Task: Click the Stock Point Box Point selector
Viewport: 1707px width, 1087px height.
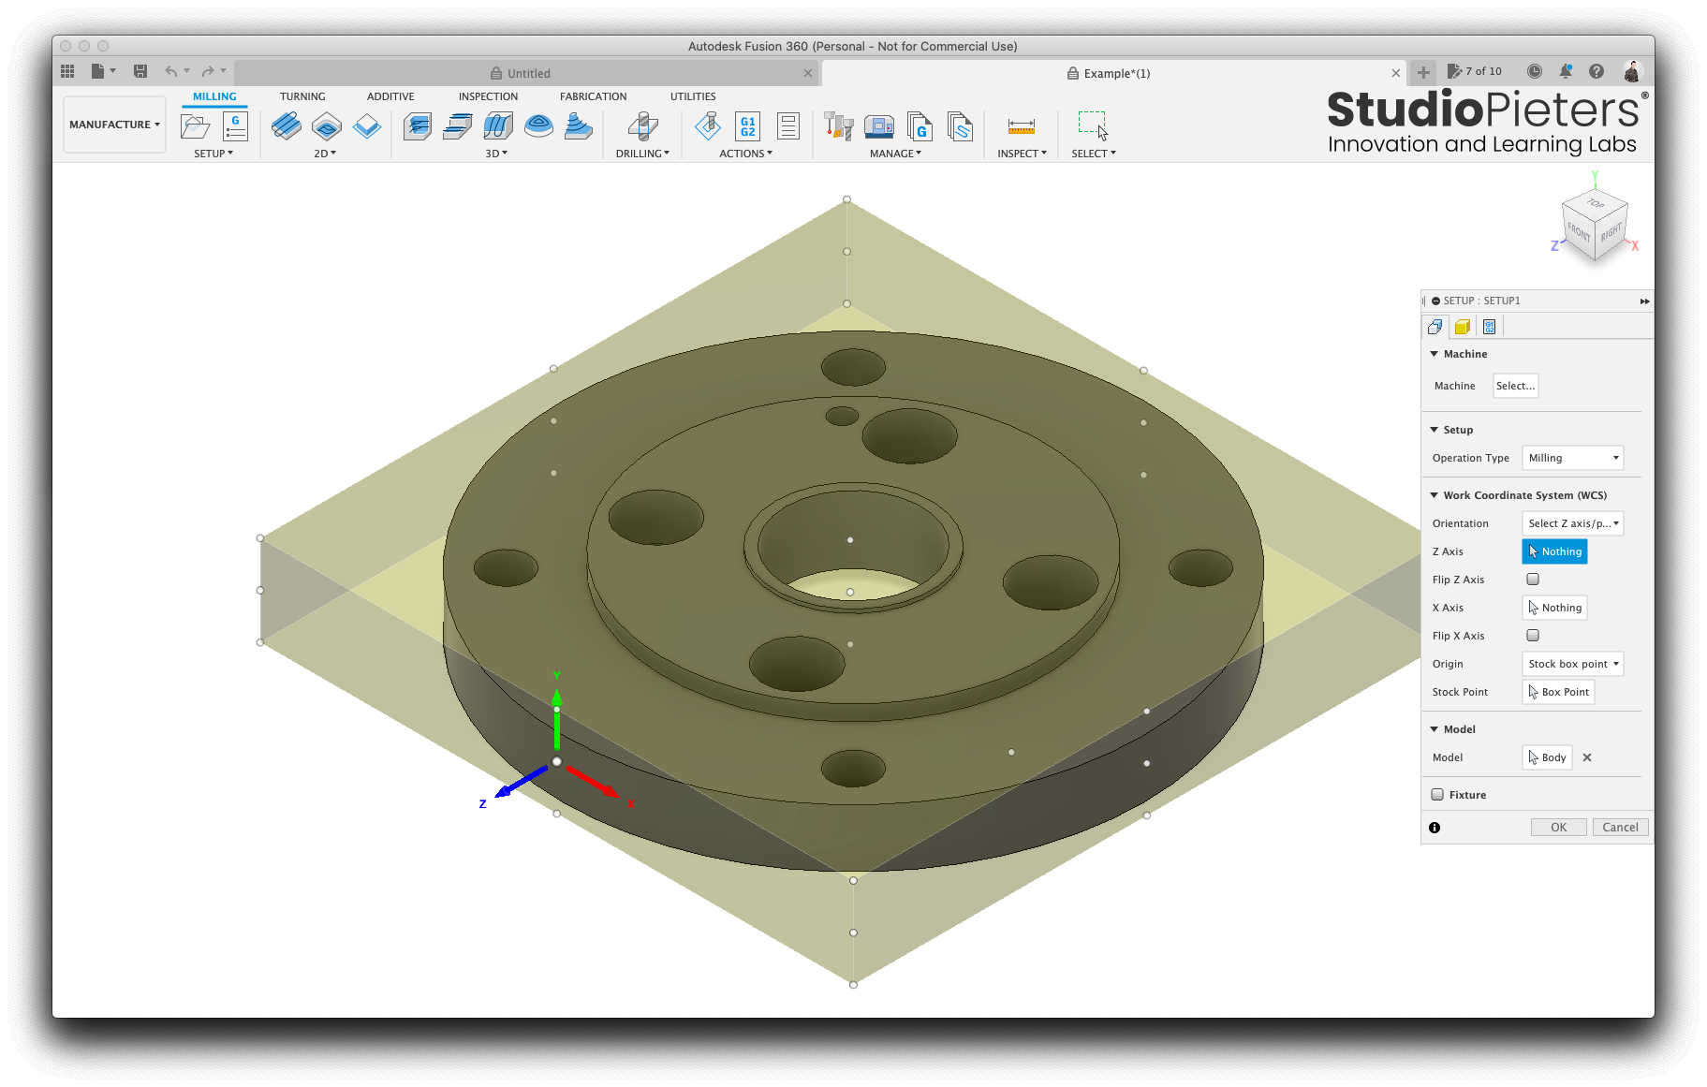Action: (x=1558, y=692)
